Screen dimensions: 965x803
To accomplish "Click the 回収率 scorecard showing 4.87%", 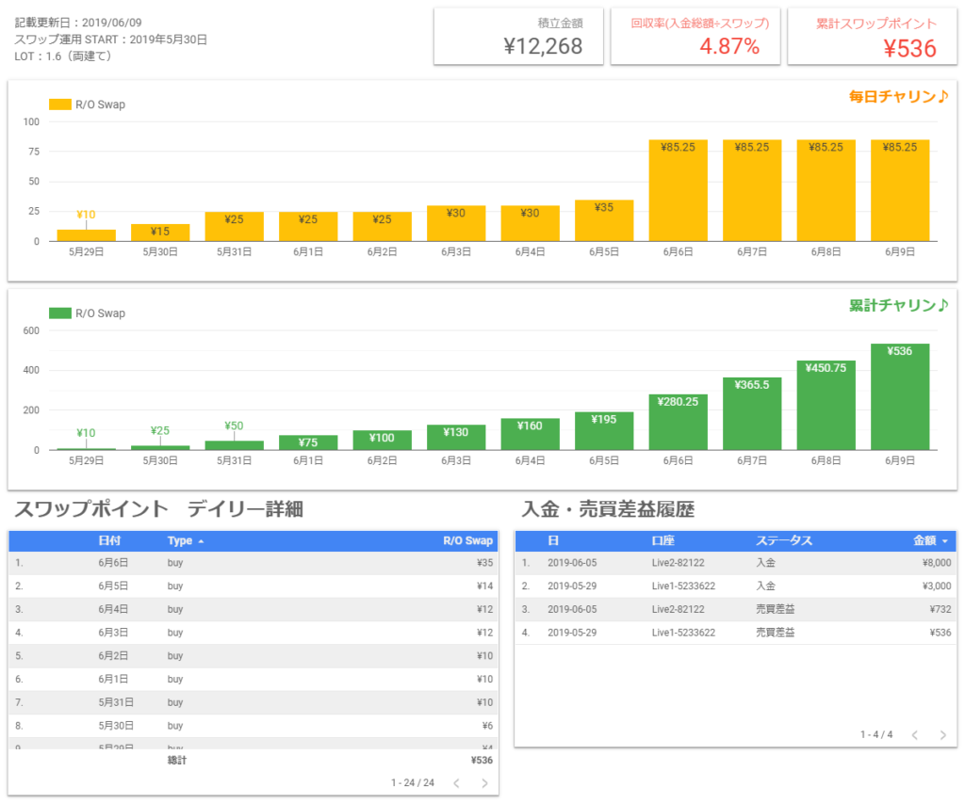I will (695, 37).
